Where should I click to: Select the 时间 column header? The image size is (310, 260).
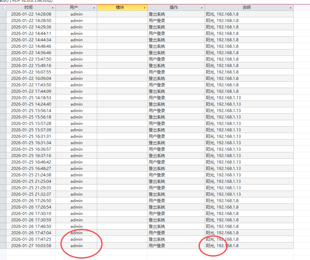[x=29, y=7]
